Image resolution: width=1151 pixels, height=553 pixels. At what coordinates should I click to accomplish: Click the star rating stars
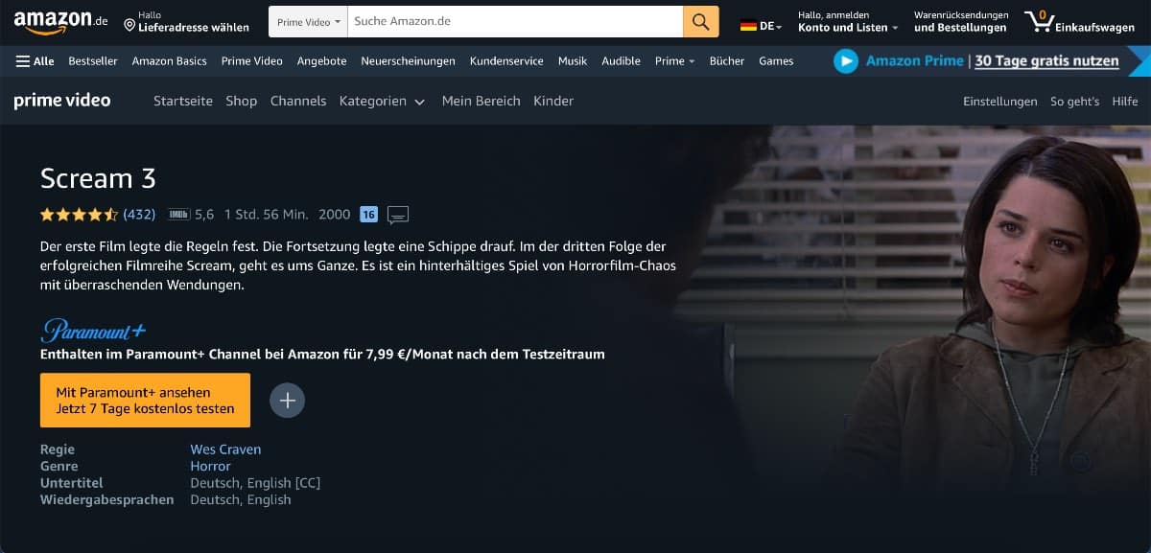80,215
